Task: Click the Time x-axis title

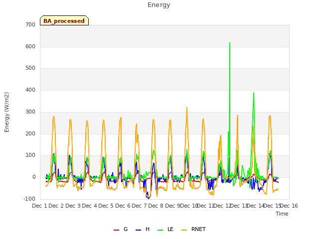Action: pyautogui.click(x=282, y=214)
